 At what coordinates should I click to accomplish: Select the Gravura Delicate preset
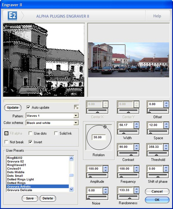click(x=19, y=190)
